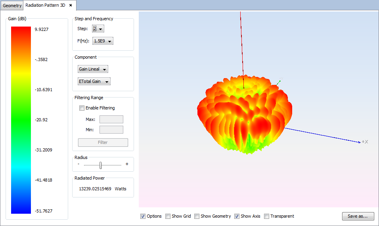This screenshot has height=226, width=379.
Task: Enable Filtering checkbox
Action: coord(82,108)
